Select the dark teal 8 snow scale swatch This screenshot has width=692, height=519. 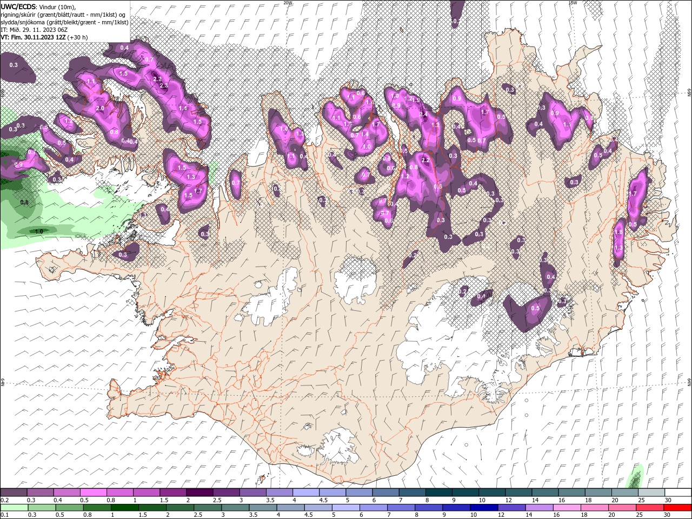(439, 493)
